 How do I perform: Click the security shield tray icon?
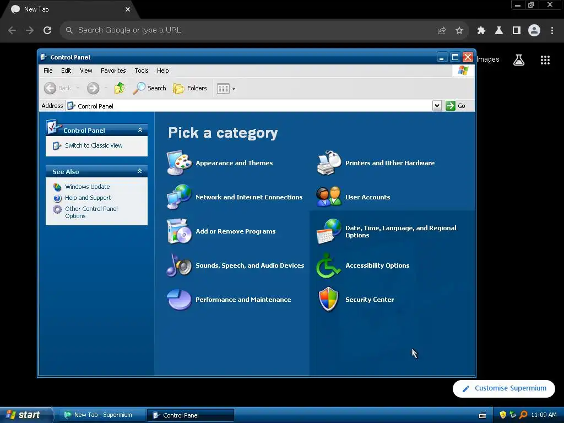tap(503, 415)
